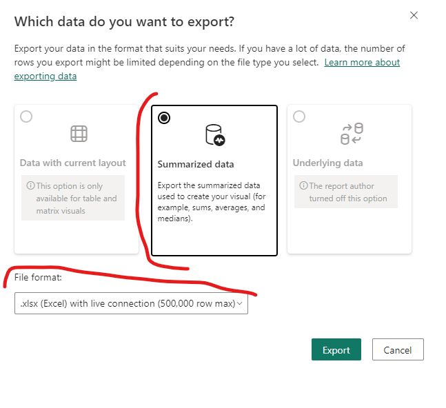The width and height of the screenshot is (446, 408).
Task: Click the Summarized data database icon
Action: [x=215, y=135]
